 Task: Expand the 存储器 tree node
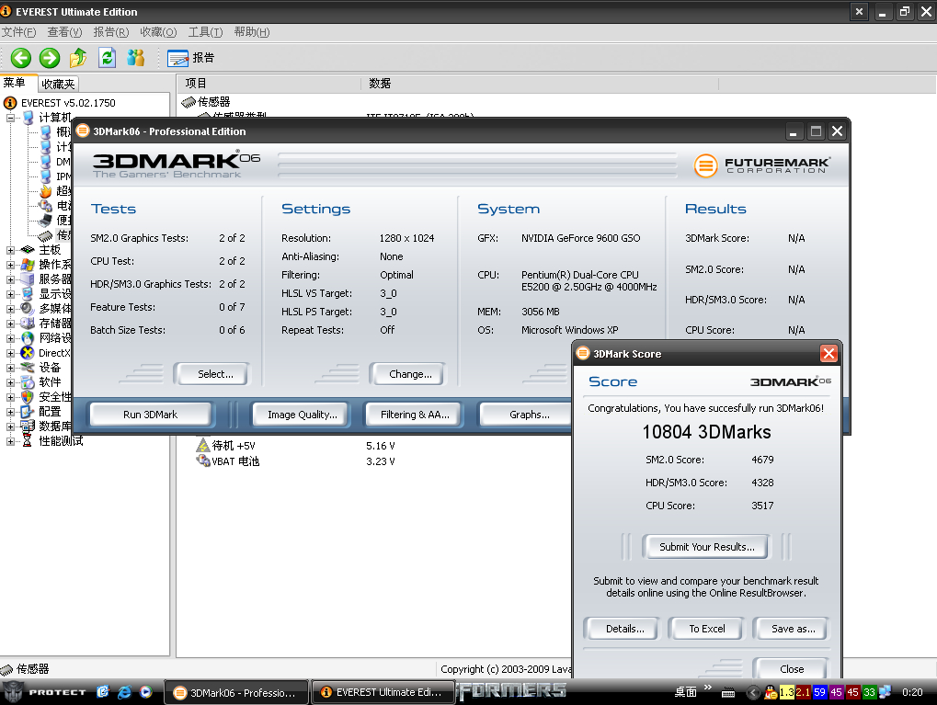point(10,324)
